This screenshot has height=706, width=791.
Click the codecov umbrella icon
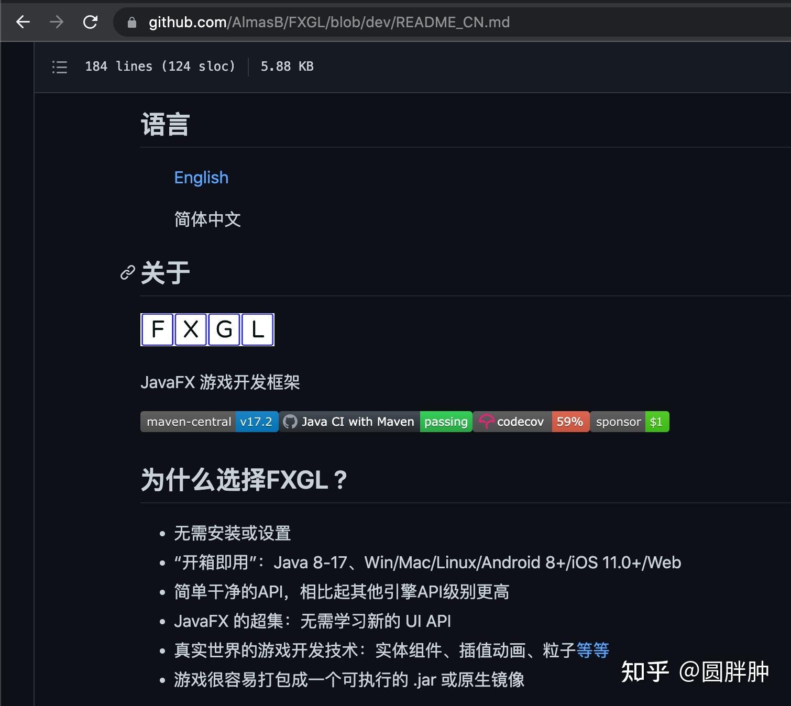pyautogui.click(x=487, y=421)
